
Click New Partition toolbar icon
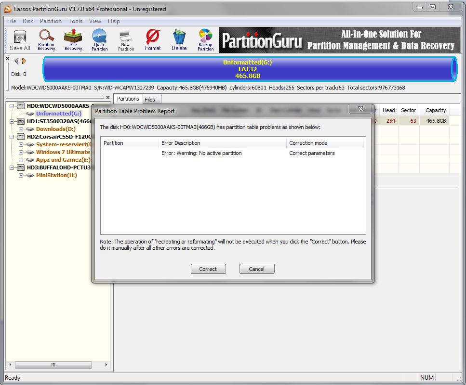tap(126, 40)
